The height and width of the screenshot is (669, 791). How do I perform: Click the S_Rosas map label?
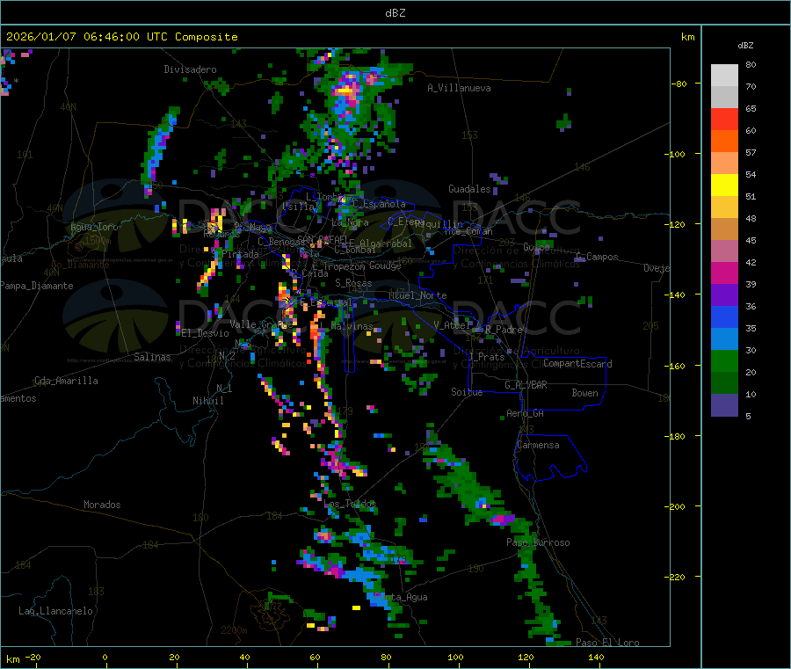coord(353,283)
